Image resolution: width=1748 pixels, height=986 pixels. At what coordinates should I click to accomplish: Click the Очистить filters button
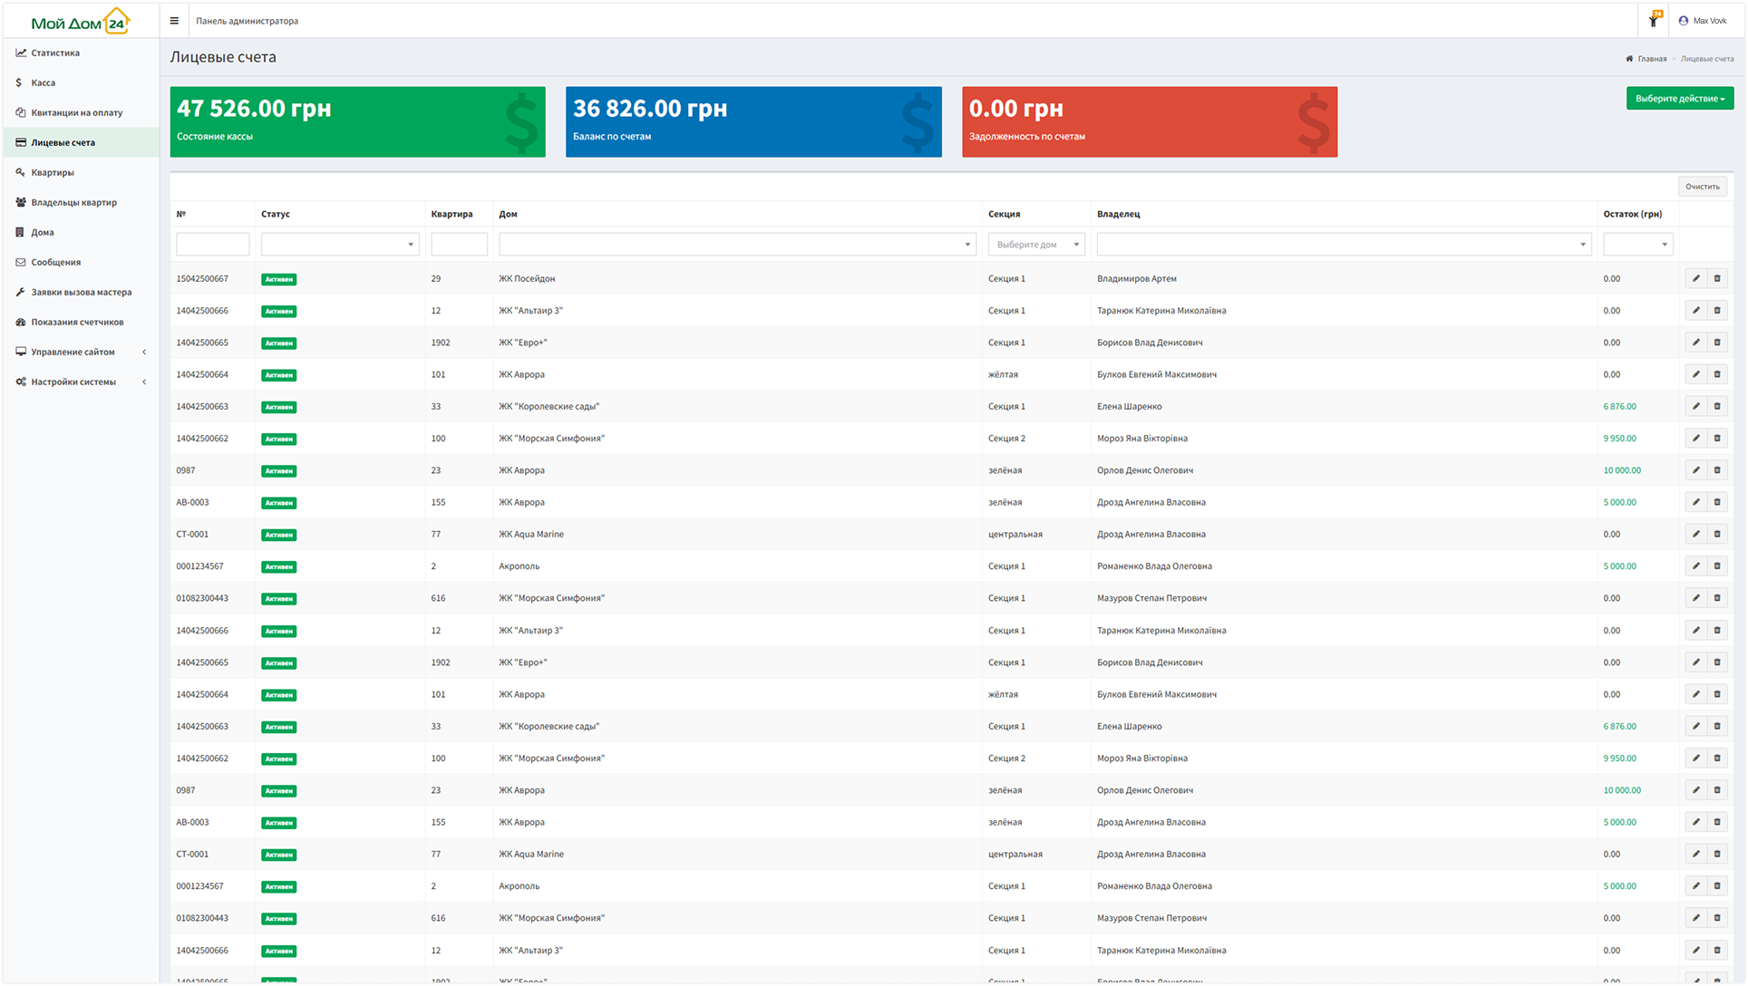click(x=1702, y=187)
